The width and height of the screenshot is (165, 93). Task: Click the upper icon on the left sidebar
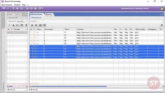pos(3,14)
